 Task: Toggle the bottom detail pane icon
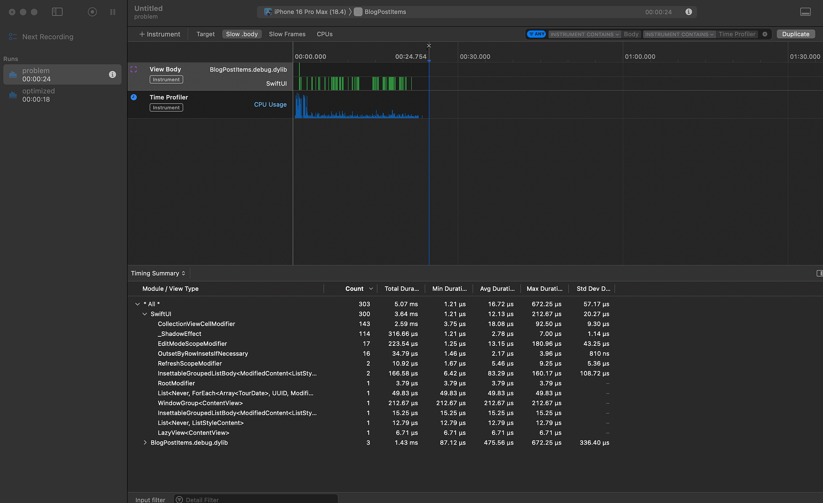click(x=805, y=12)
